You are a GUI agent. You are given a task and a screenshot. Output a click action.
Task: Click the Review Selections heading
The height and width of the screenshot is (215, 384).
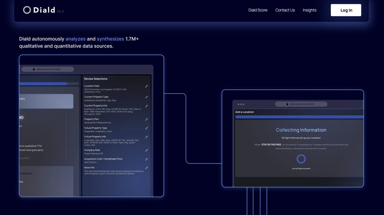click(x=96, y=79)
